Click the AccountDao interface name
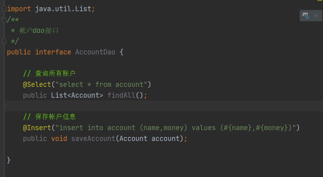The height and width of the screenshot is (177, 323). [95, 52]
